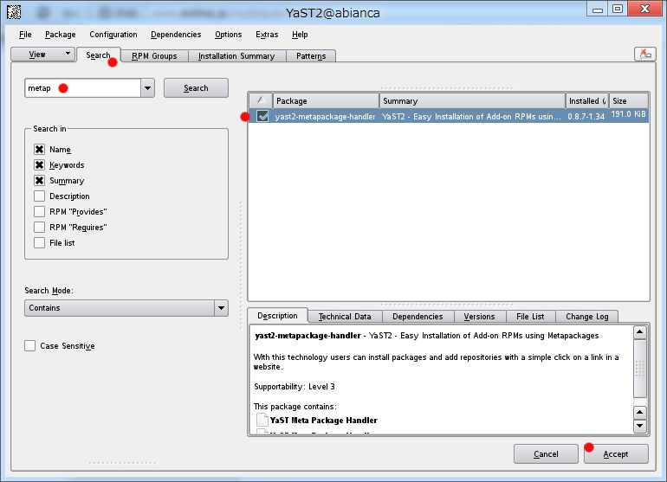
Task: Open the Technical Data tab
Action: (345, 316)
